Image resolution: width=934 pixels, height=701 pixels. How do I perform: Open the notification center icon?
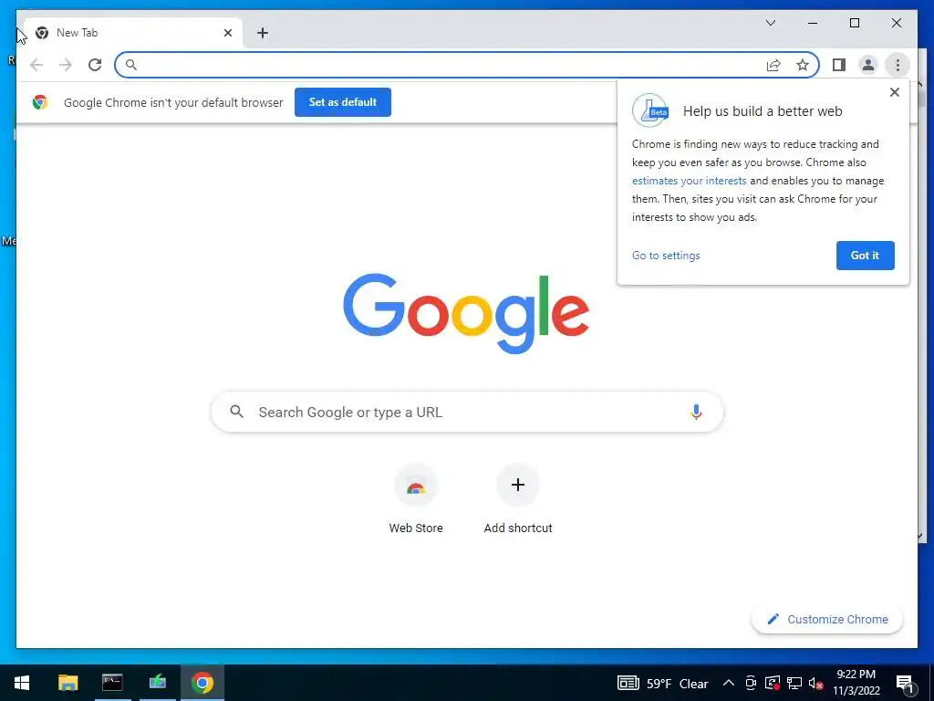(x=905, y=683)
